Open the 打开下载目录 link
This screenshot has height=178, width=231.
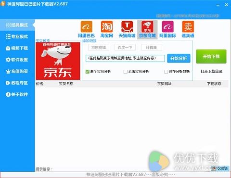(x=212, y=71)
